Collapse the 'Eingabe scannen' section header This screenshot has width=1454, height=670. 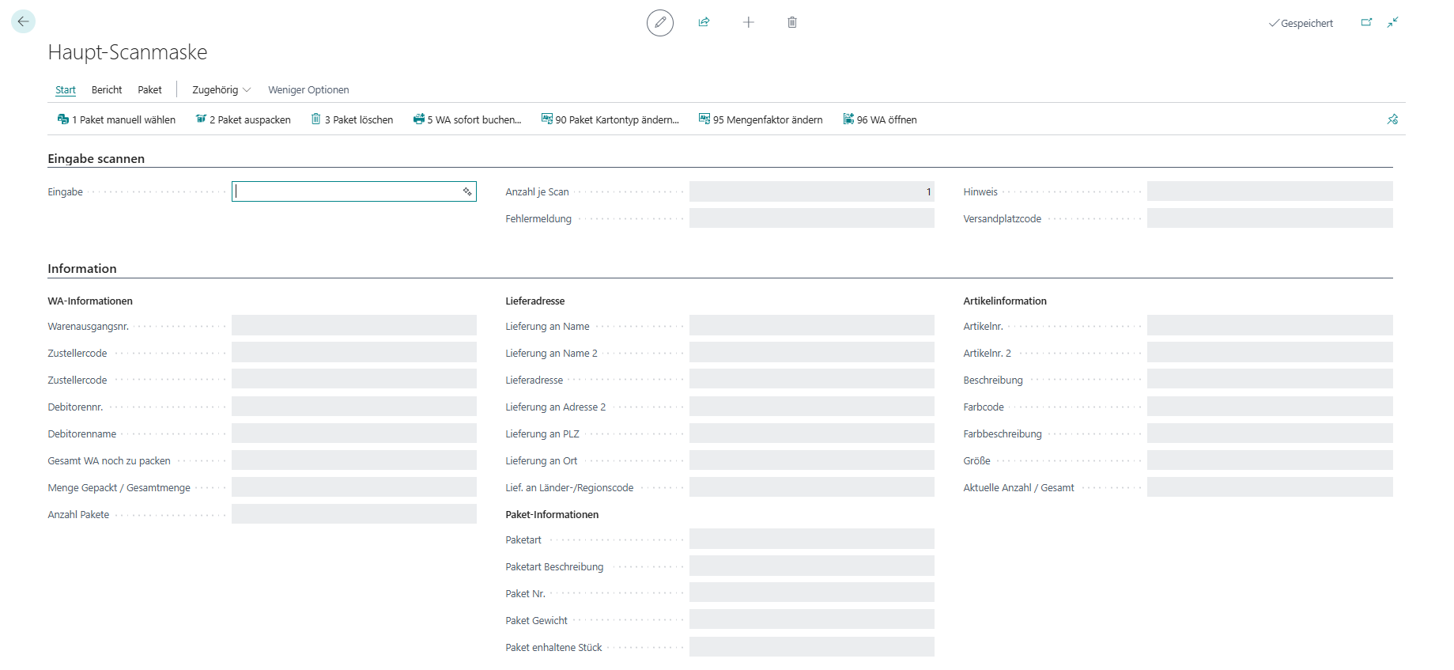pyautogui.click(x=96, y=159)
